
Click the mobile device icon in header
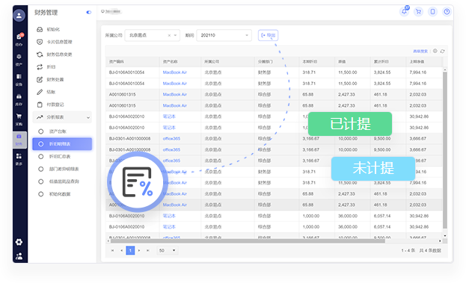coord(432,12)
